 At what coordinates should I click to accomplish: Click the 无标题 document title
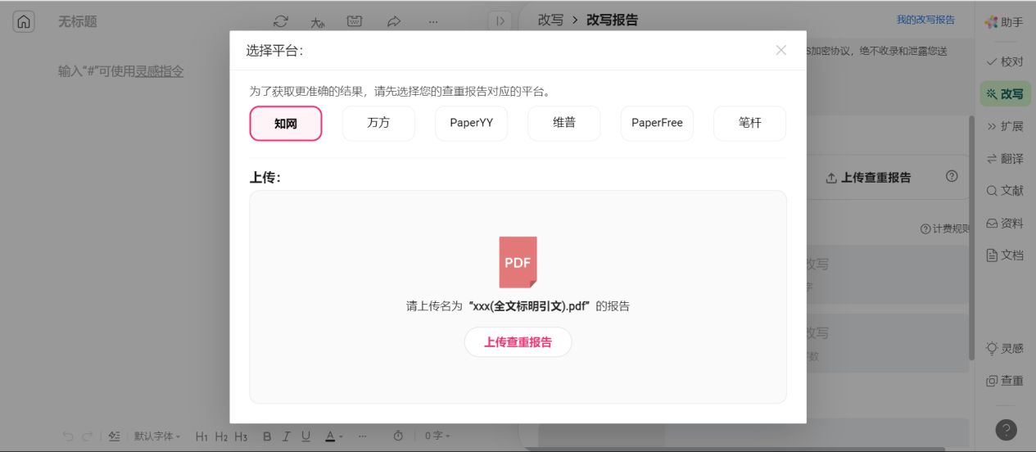pos(78,21)
